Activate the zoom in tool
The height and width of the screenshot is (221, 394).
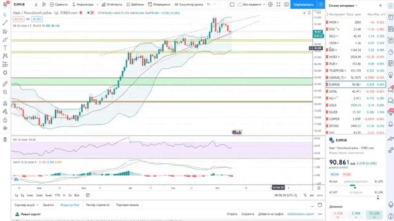(5, 92)
